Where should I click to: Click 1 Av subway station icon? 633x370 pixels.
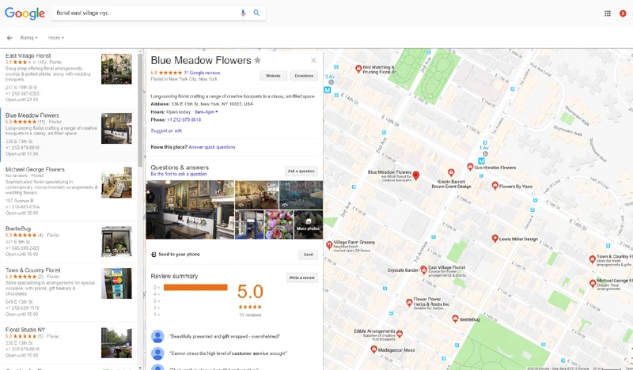coord(481,161)
